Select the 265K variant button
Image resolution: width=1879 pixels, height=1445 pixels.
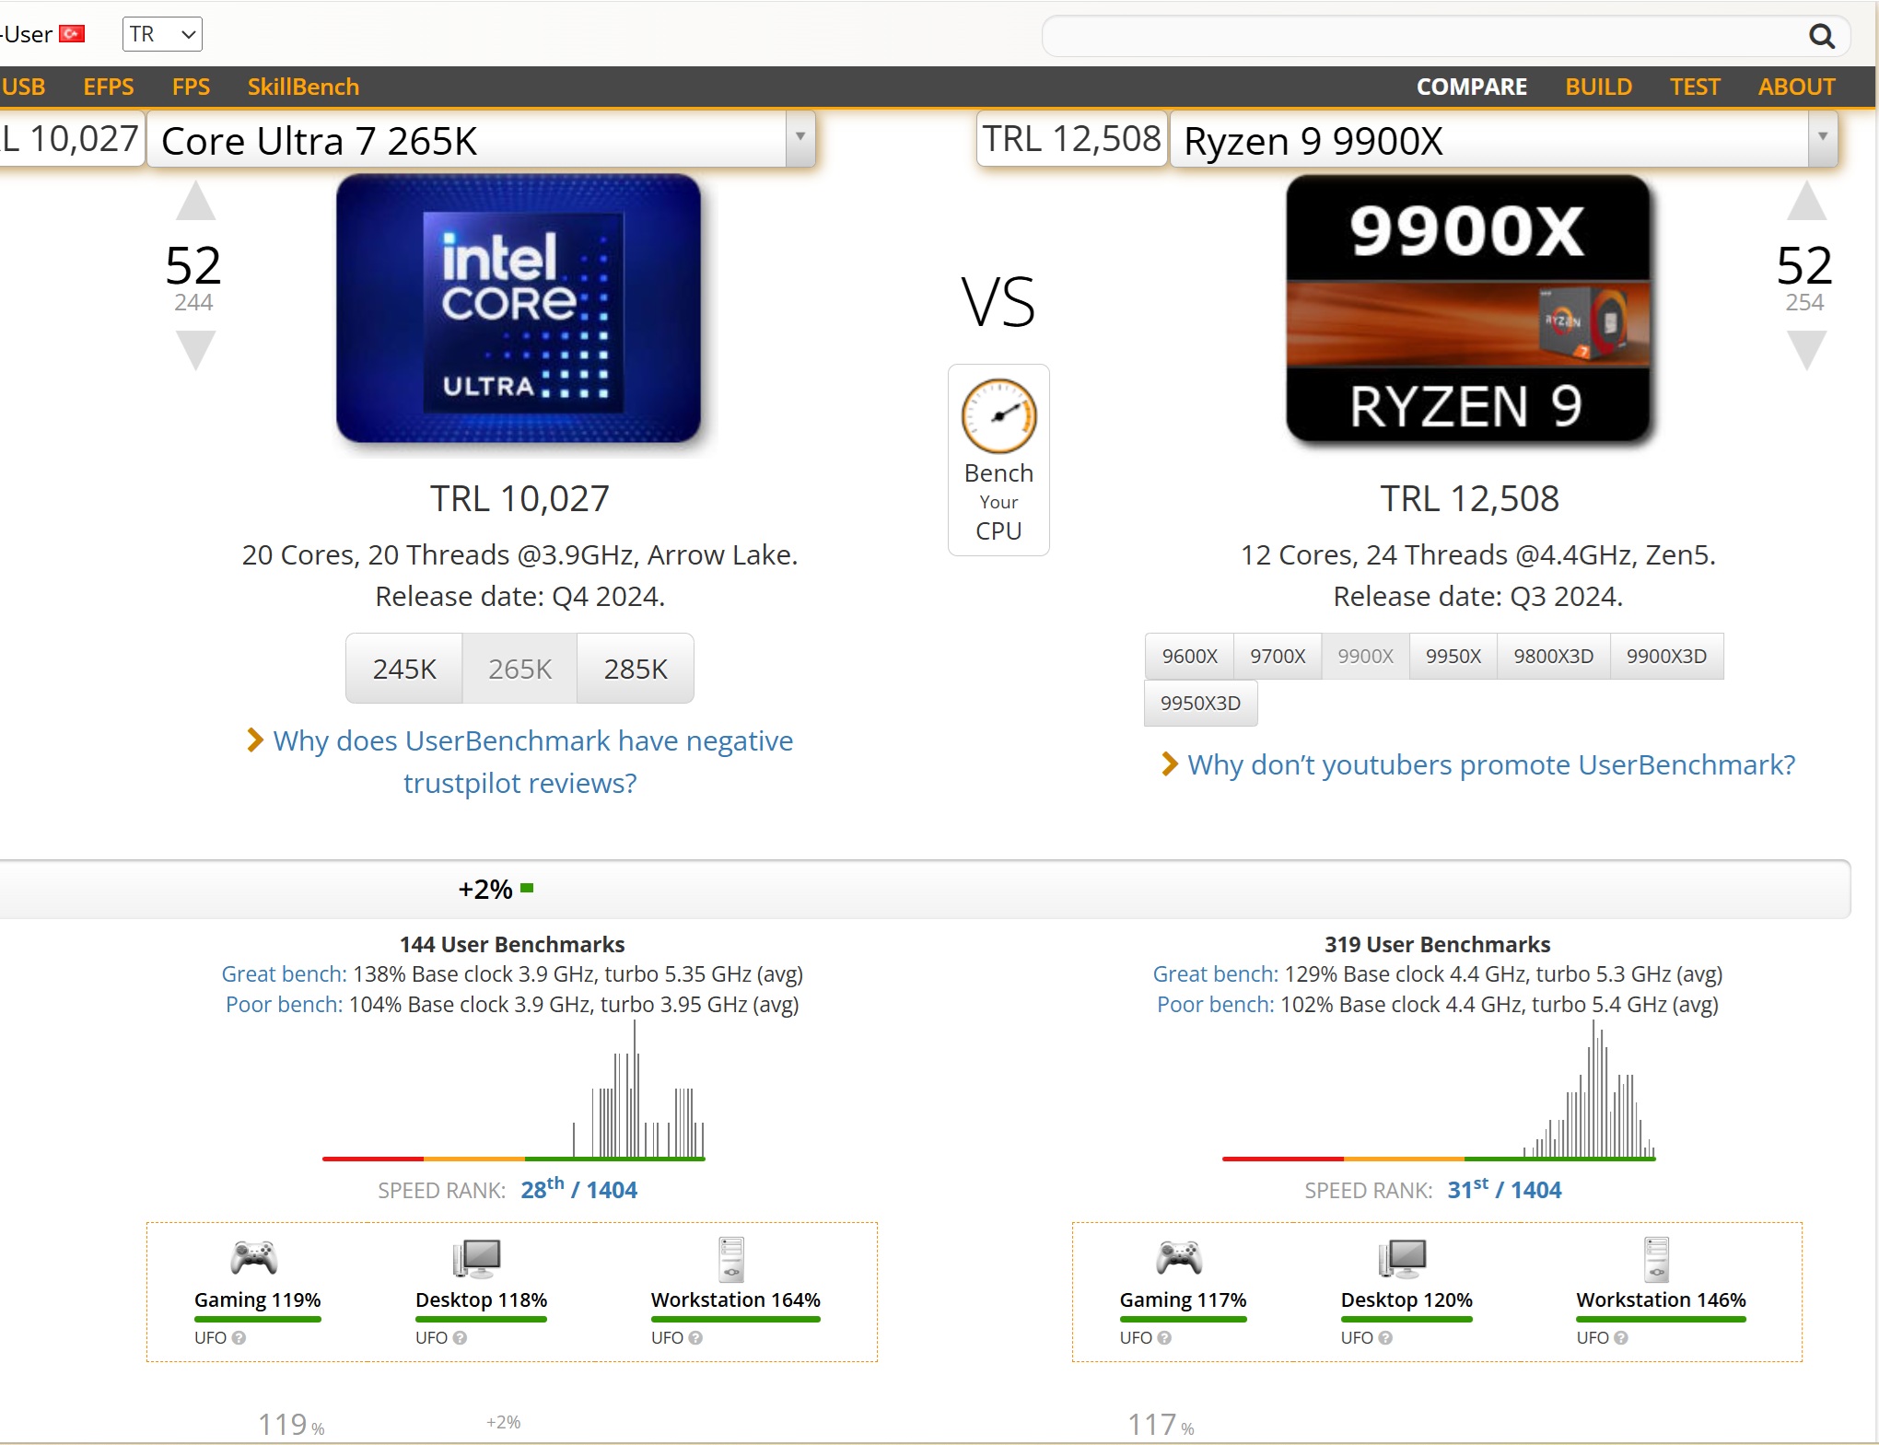(x=519, y=669)
